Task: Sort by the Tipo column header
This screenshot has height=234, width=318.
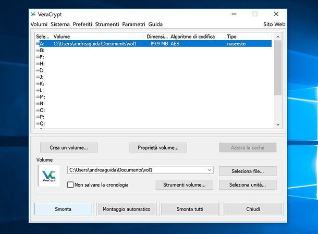Action: point(249,36)
